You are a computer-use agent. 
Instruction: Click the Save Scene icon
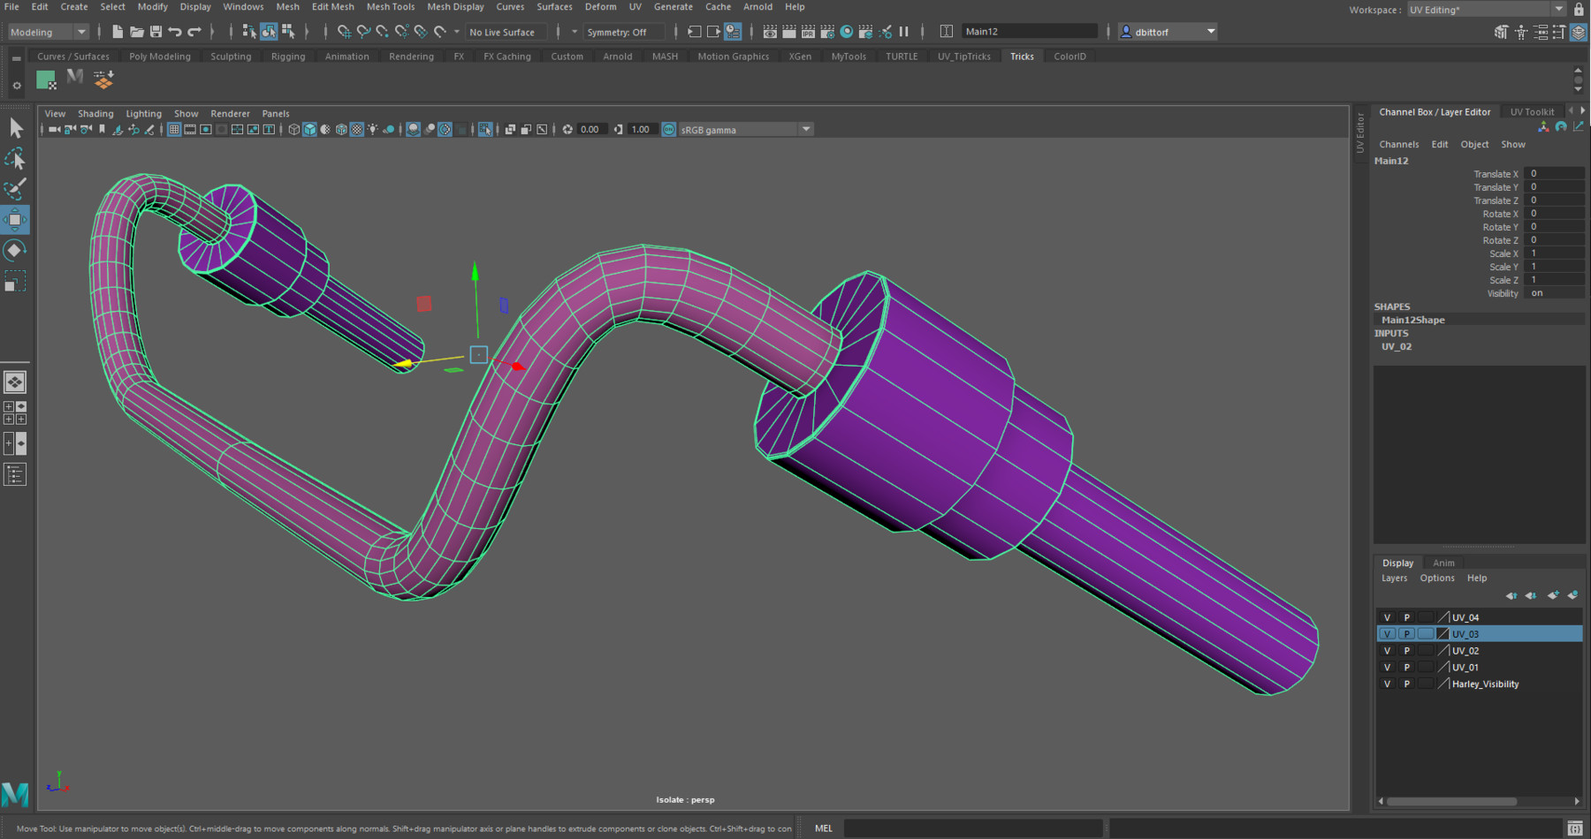[156, 30]
